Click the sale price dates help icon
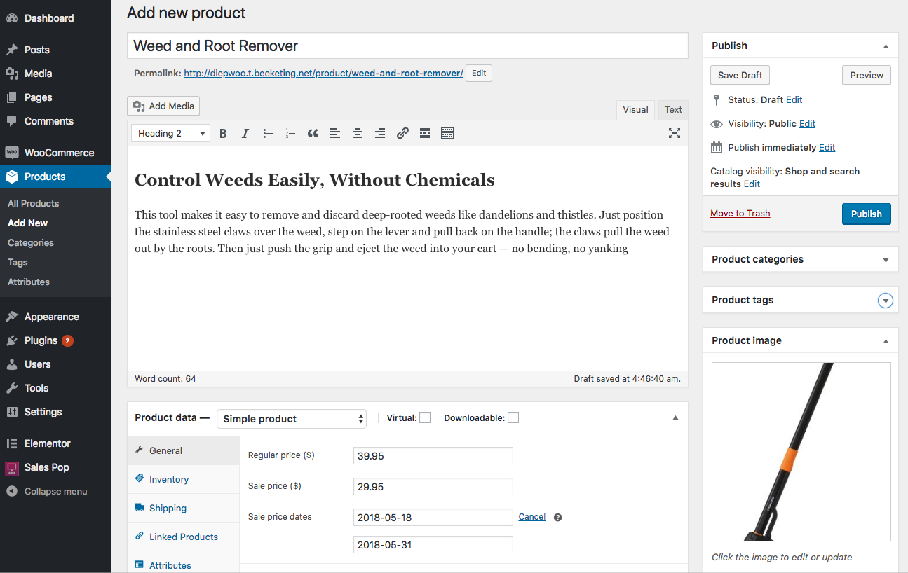Image resolution: width=908 pixels, height=573 pixels. (x=558, y=517)
